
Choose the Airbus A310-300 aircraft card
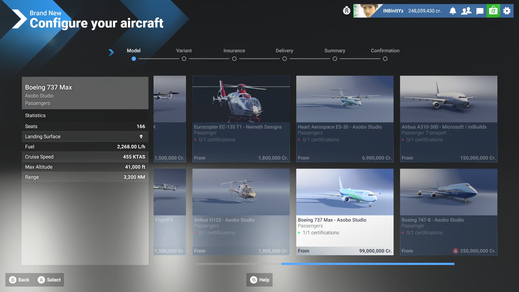[x=448, y=119]
